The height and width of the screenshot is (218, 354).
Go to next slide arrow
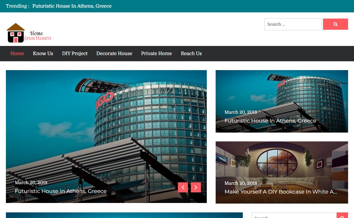pos(196,187)
